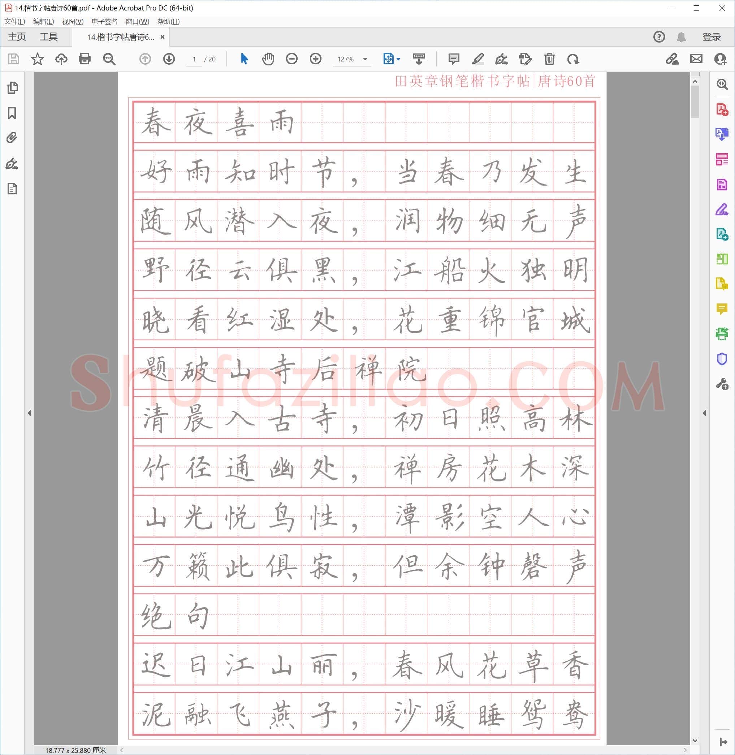Open the 文件 menu
This screenshot has width=735, height=755.
tap(15, 22)
